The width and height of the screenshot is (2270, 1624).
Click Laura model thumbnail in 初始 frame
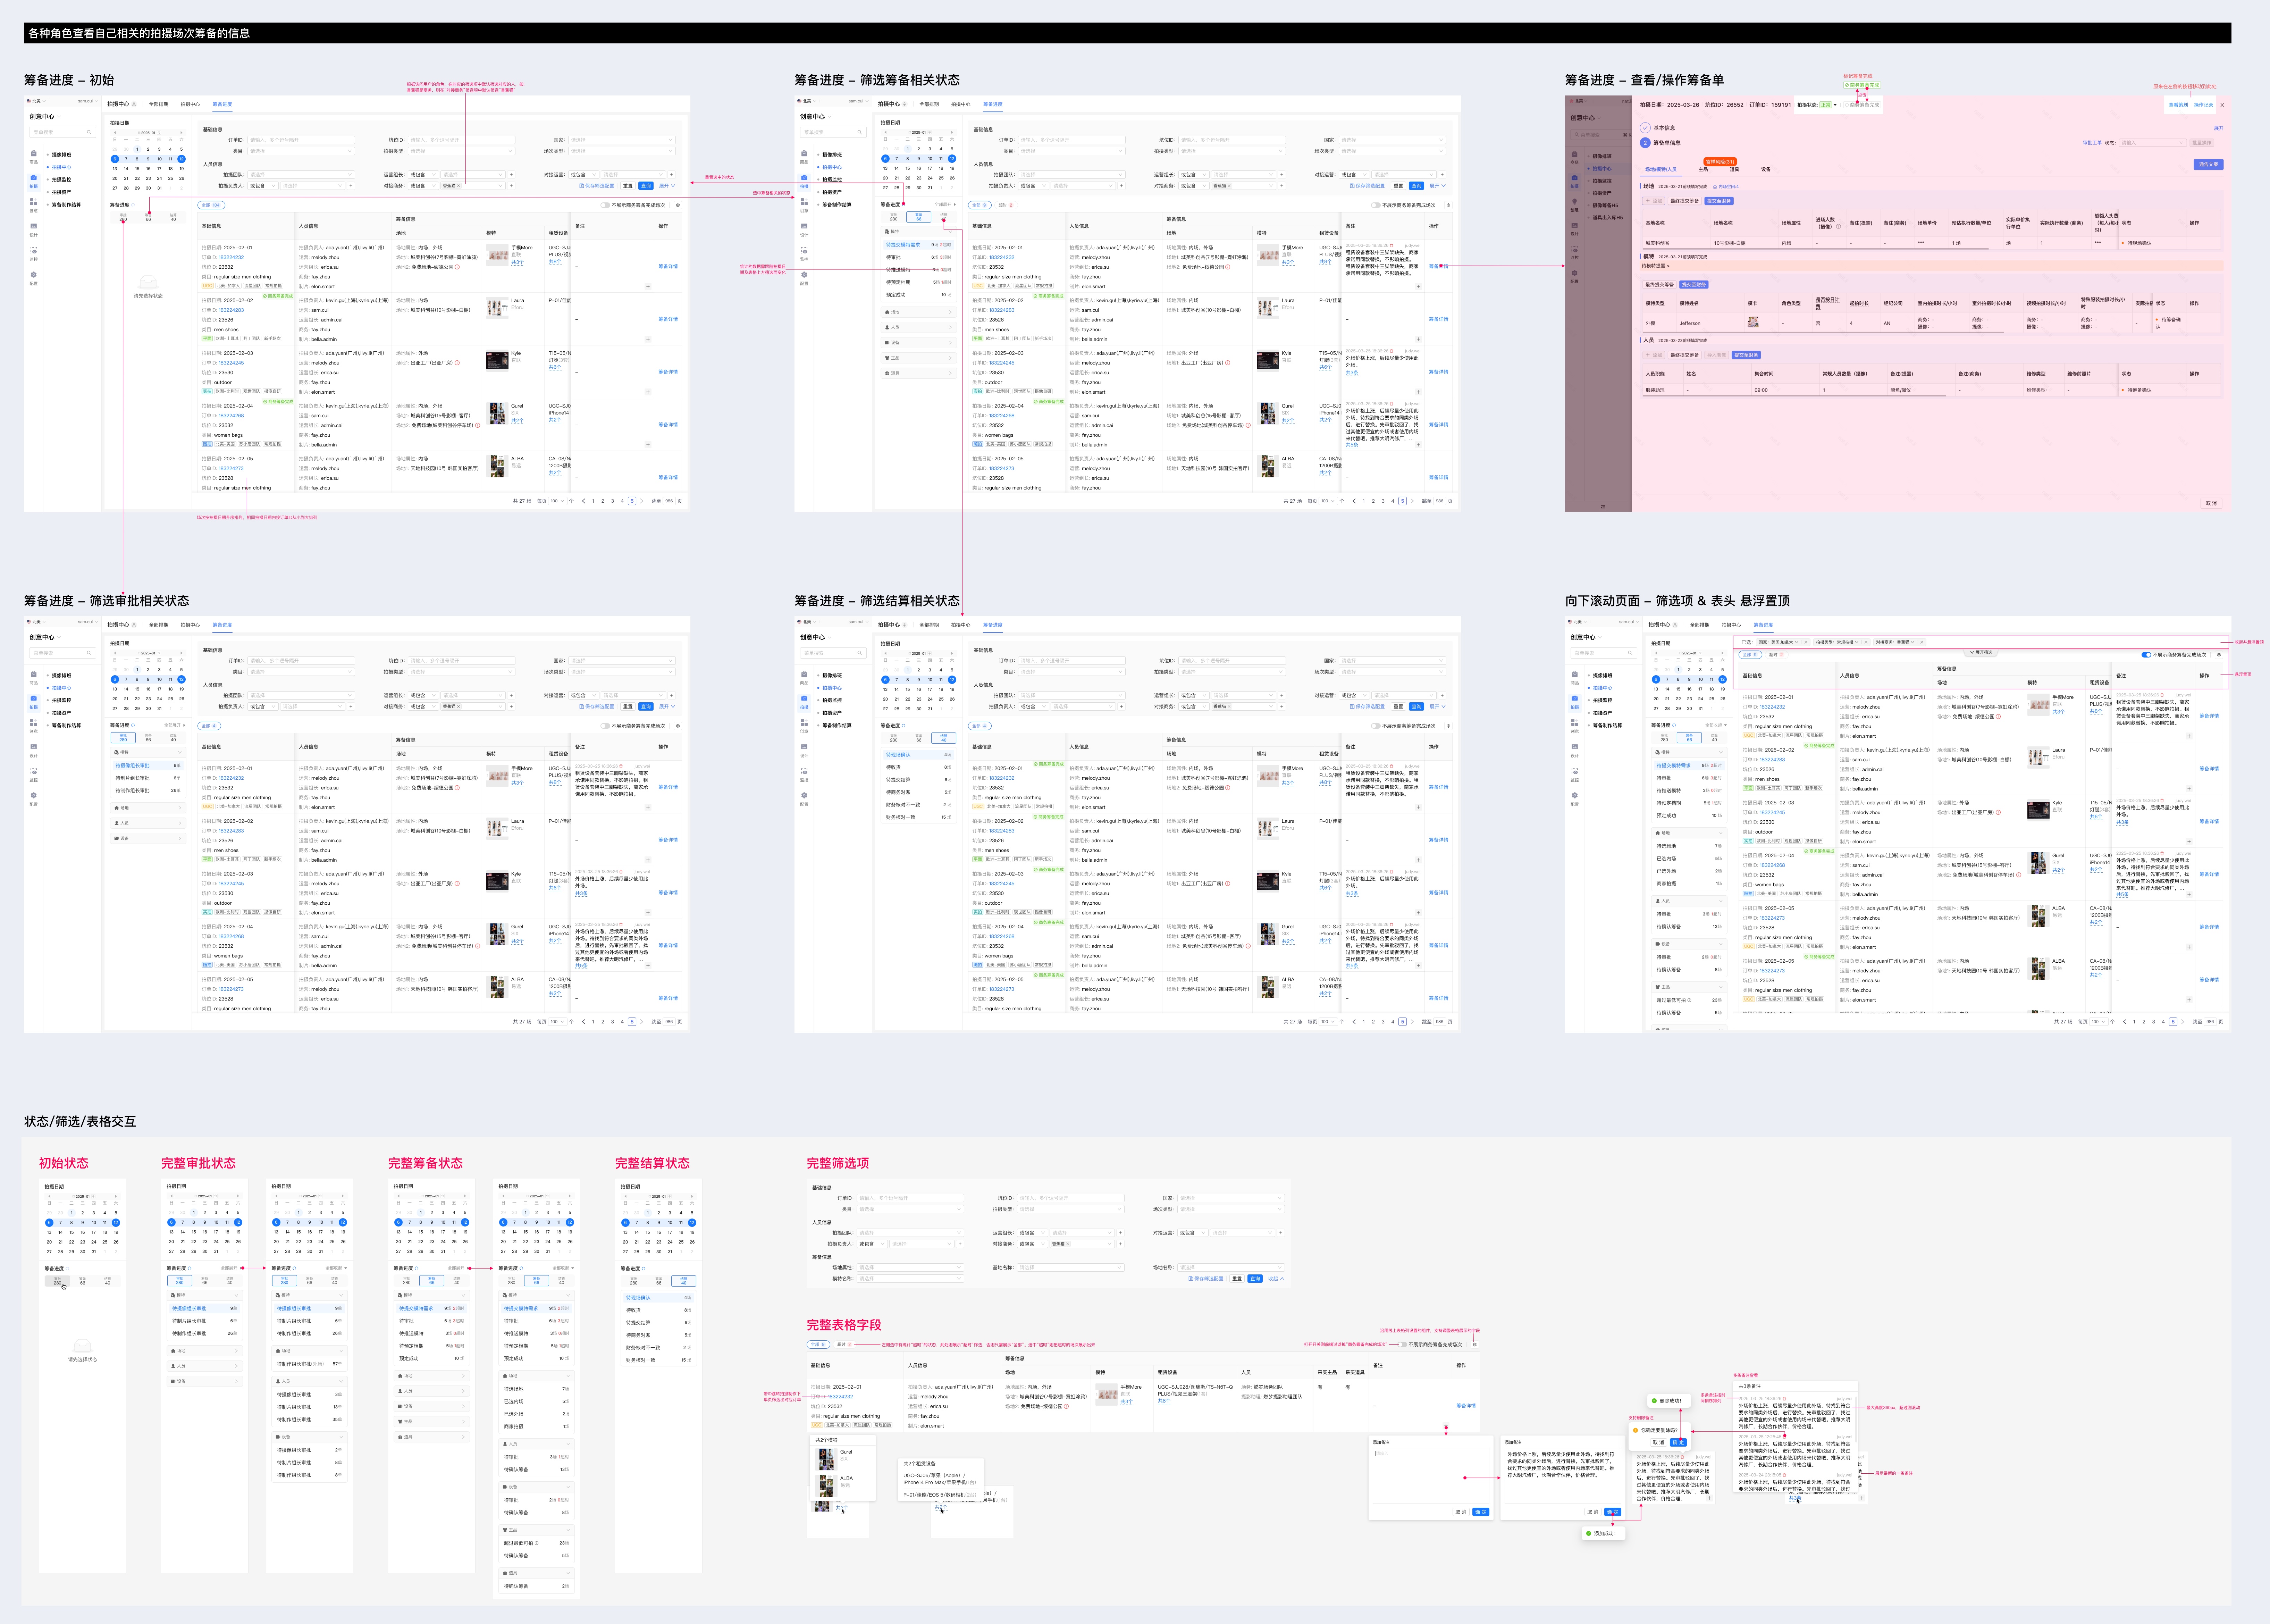tap(498, 308)
